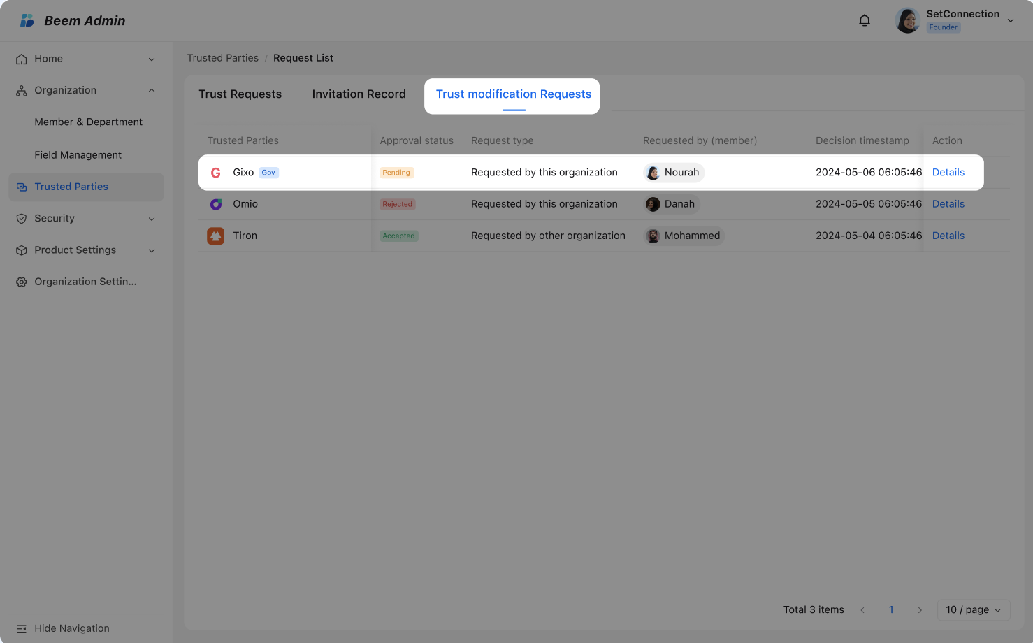Screen dimensions: 1033x643
Task: Switch to the Trust Requests tab
Action: click(240, 94)
